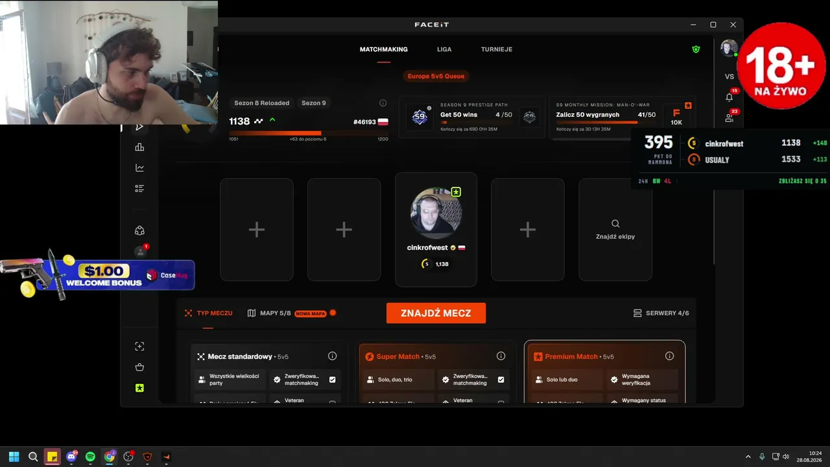Click the ELO level progress bar
Image resolution: width=830 pixels, height=467 pixels.
coord(309,133)
